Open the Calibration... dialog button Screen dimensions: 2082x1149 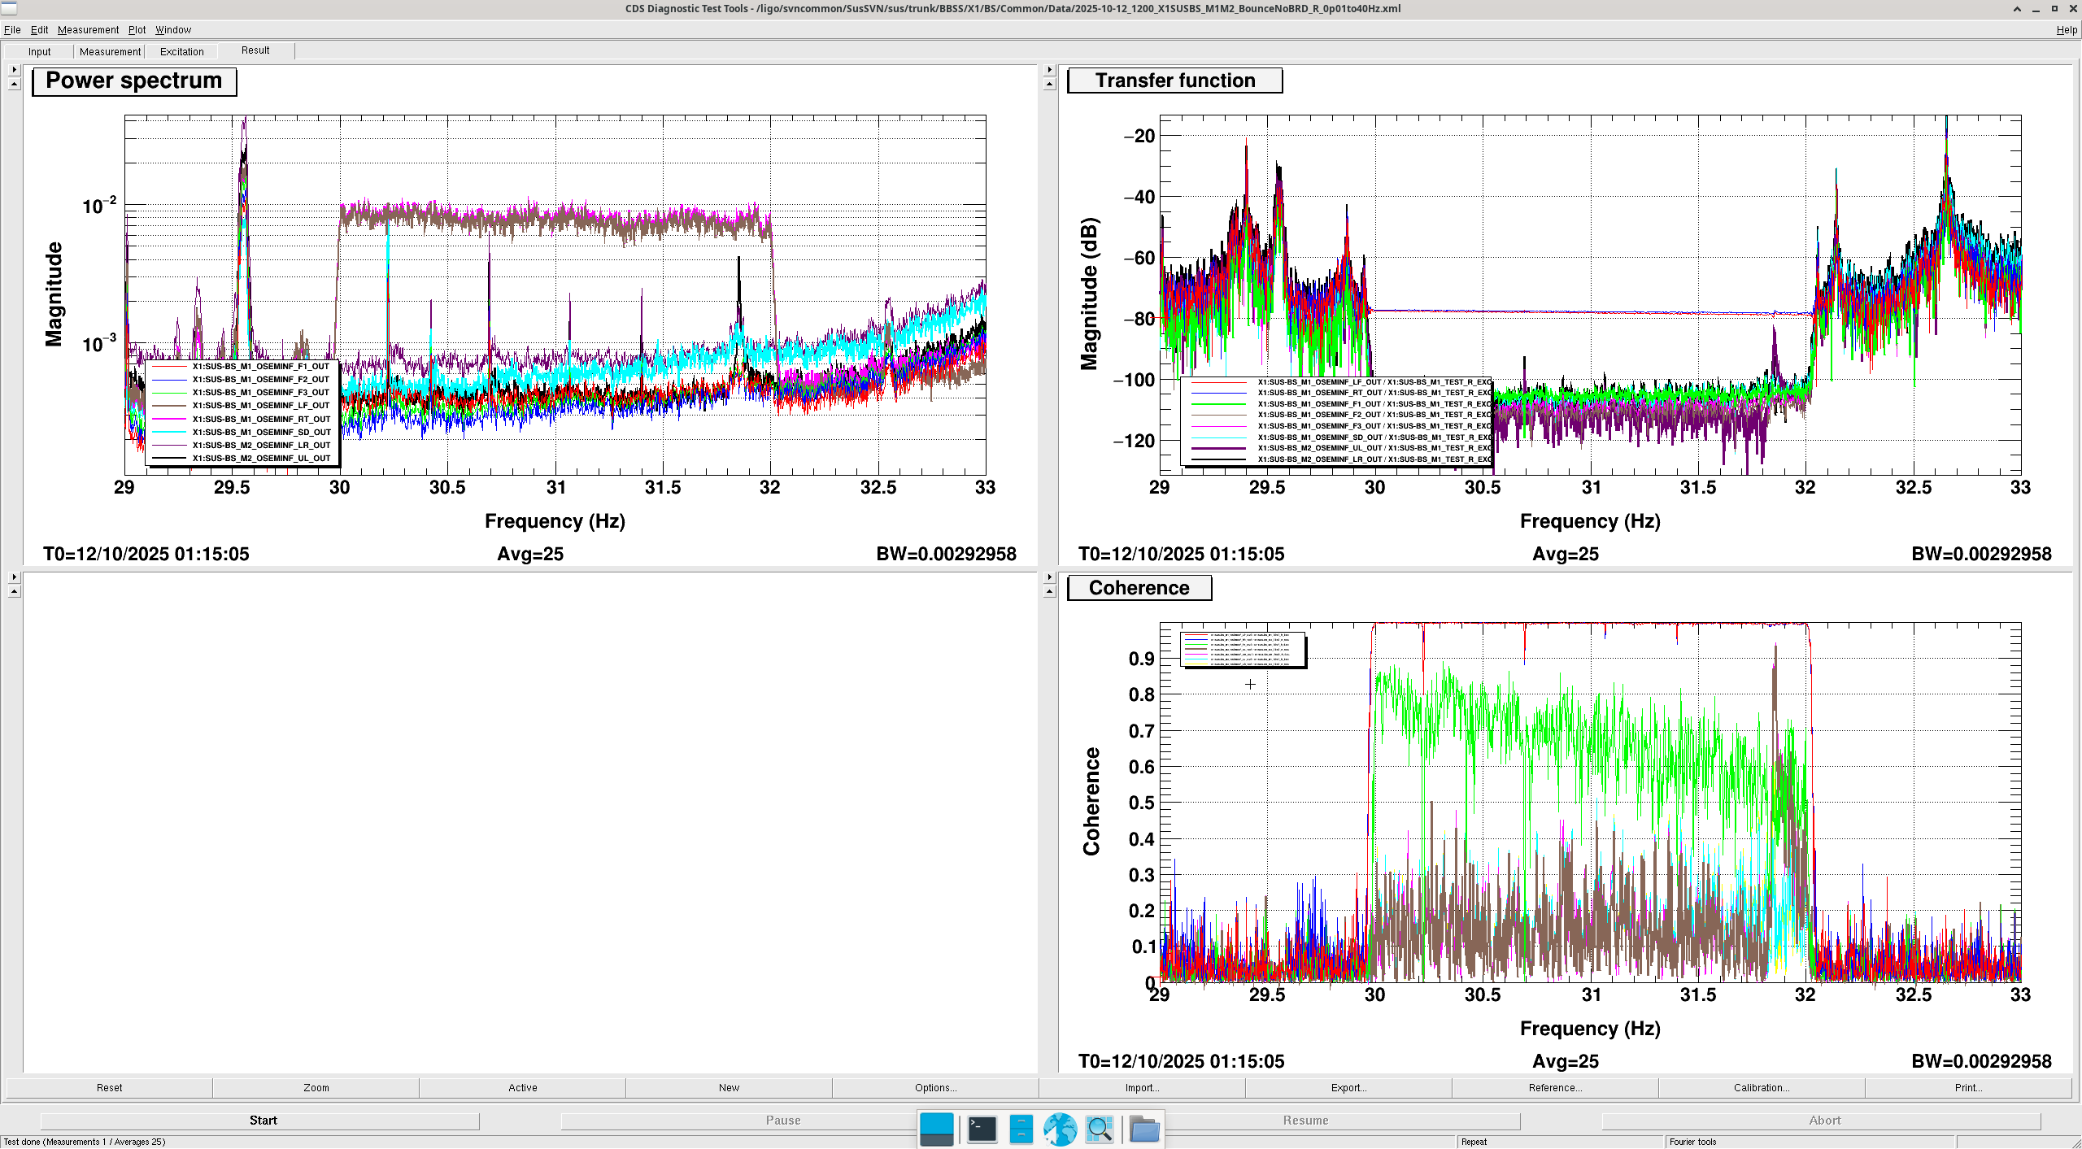[1761, 1087]
